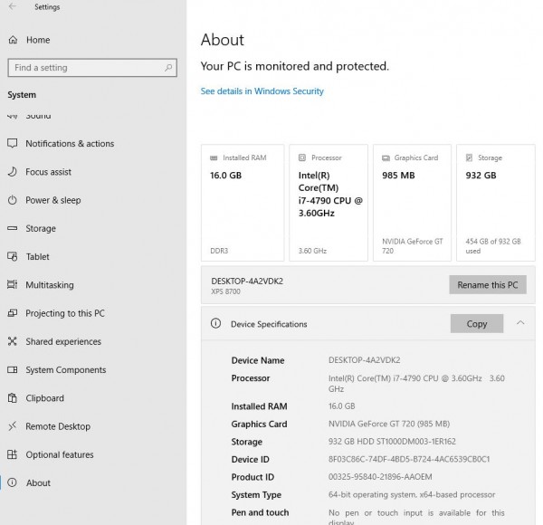The image size is (543, 525).
Task: Collapse the Device Specifications section
Action: coord(520,323)
